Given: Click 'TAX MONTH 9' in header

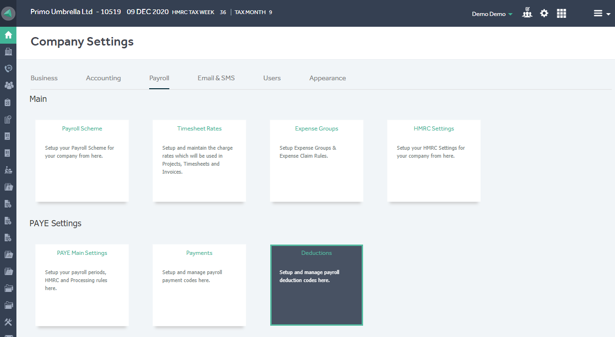Looking at the screenshot, I should (253, 12).
